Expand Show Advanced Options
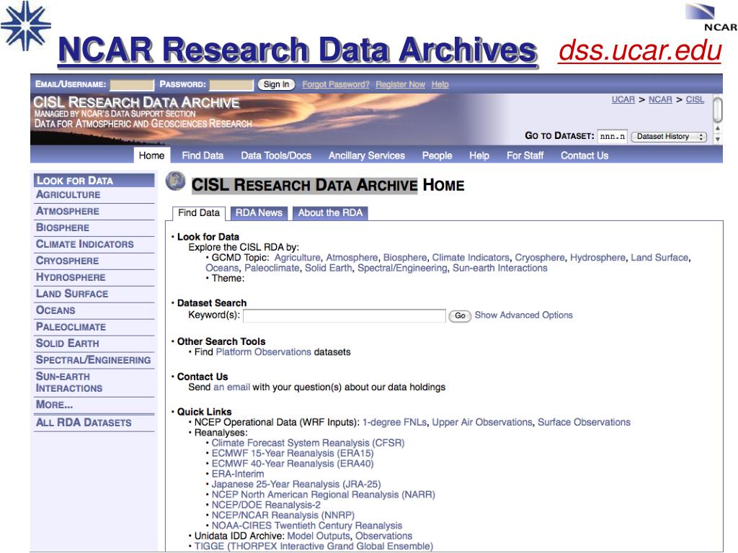 523,315
